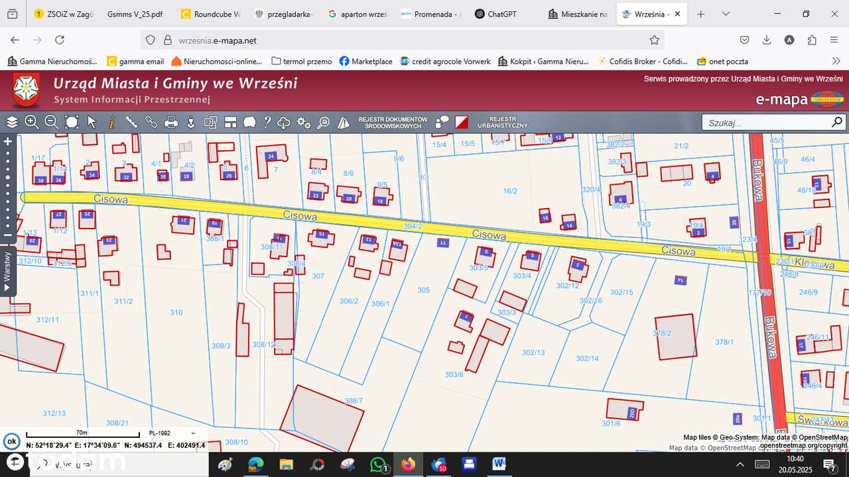Open the speech bubble comments tool
Screen dimensions: 849x477
pyautogui.click(x=442, y=122)
